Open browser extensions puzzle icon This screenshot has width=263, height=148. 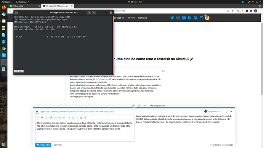pyautogui.click(x=251, y=11)
